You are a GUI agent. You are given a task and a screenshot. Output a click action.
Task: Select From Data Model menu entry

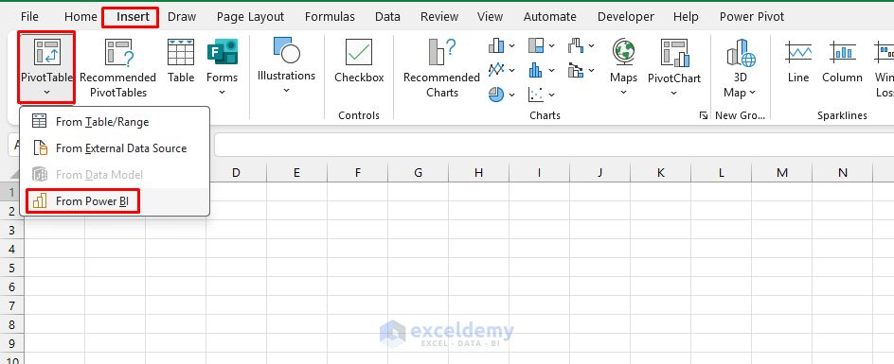(x=115, y=174)
